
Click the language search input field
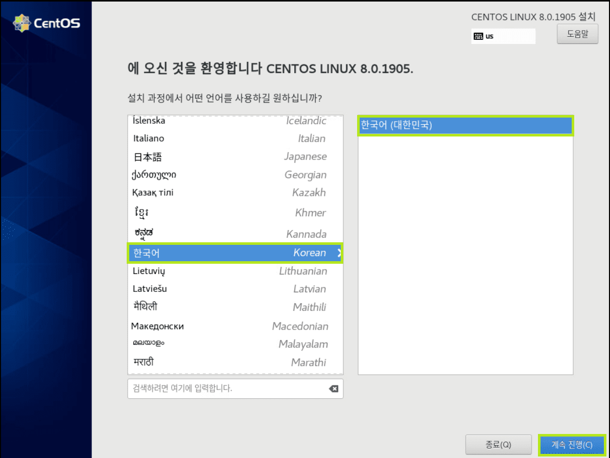pos(225,388)
